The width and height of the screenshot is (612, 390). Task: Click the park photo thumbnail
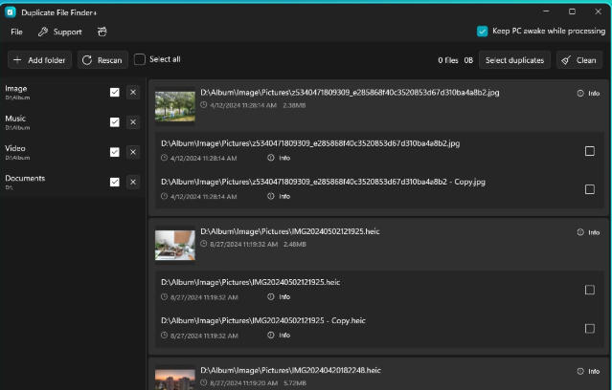point(175,106)
